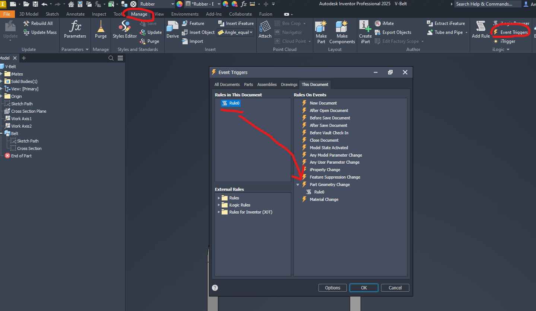Screen dimensions: 536x311
Task: Open the Manage ribbon tab
Action: point(139,14)
